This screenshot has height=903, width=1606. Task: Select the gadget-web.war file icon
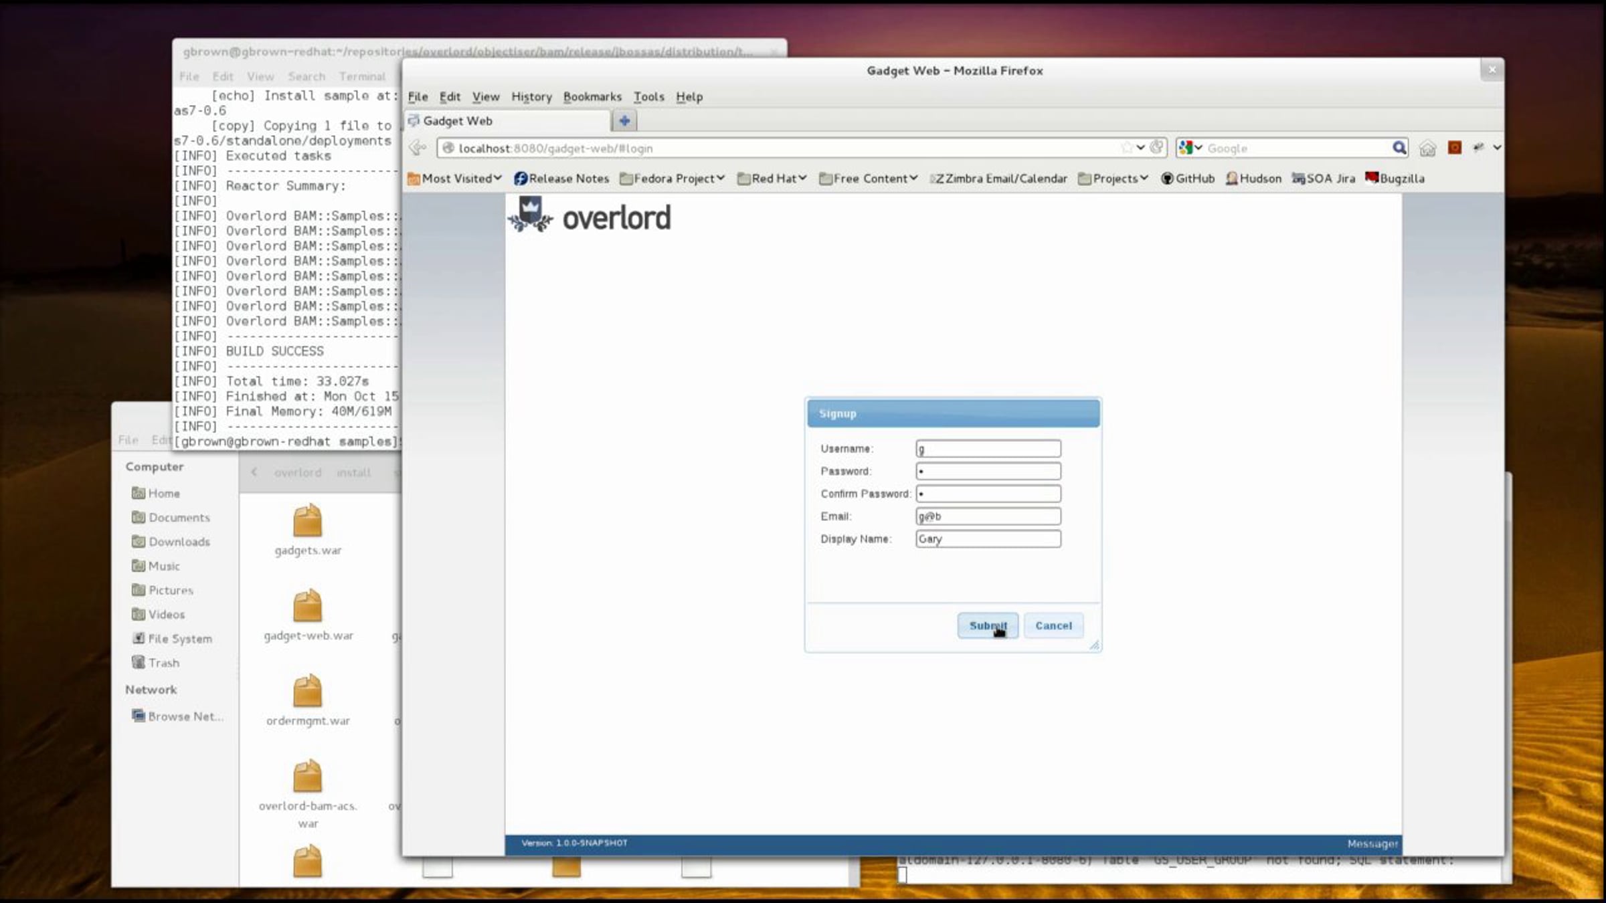[308, 605]
